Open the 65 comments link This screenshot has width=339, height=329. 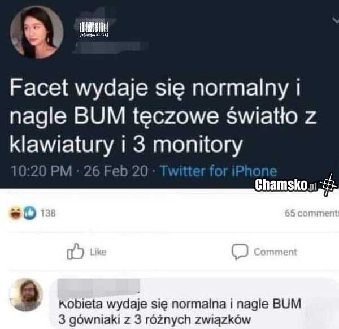311,213
